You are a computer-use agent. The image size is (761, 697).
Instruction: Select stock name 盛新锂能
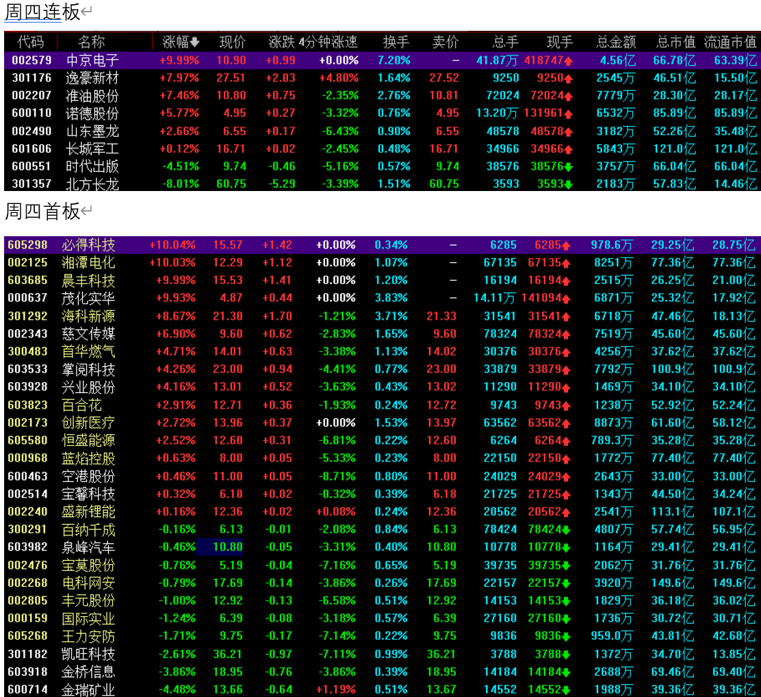tap(88, 511)
